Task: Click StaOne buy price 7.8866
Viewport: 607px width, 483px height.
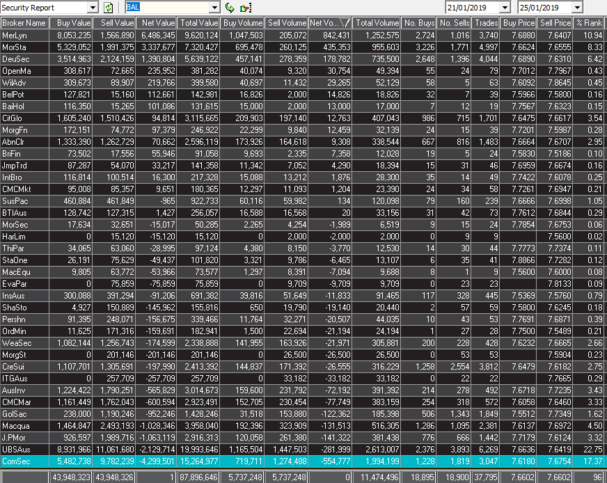Action: point(523,260)
